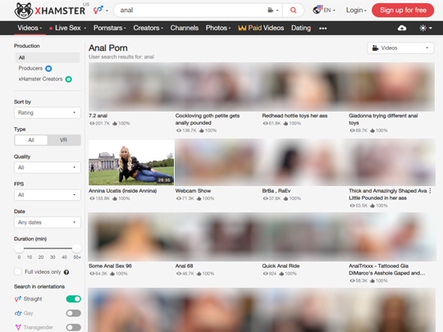Open the three-dot menu beside the Thick and Amazingly Shaped Ava title
This screenshot has height=332, width=443.
click(x=430, y=191)
